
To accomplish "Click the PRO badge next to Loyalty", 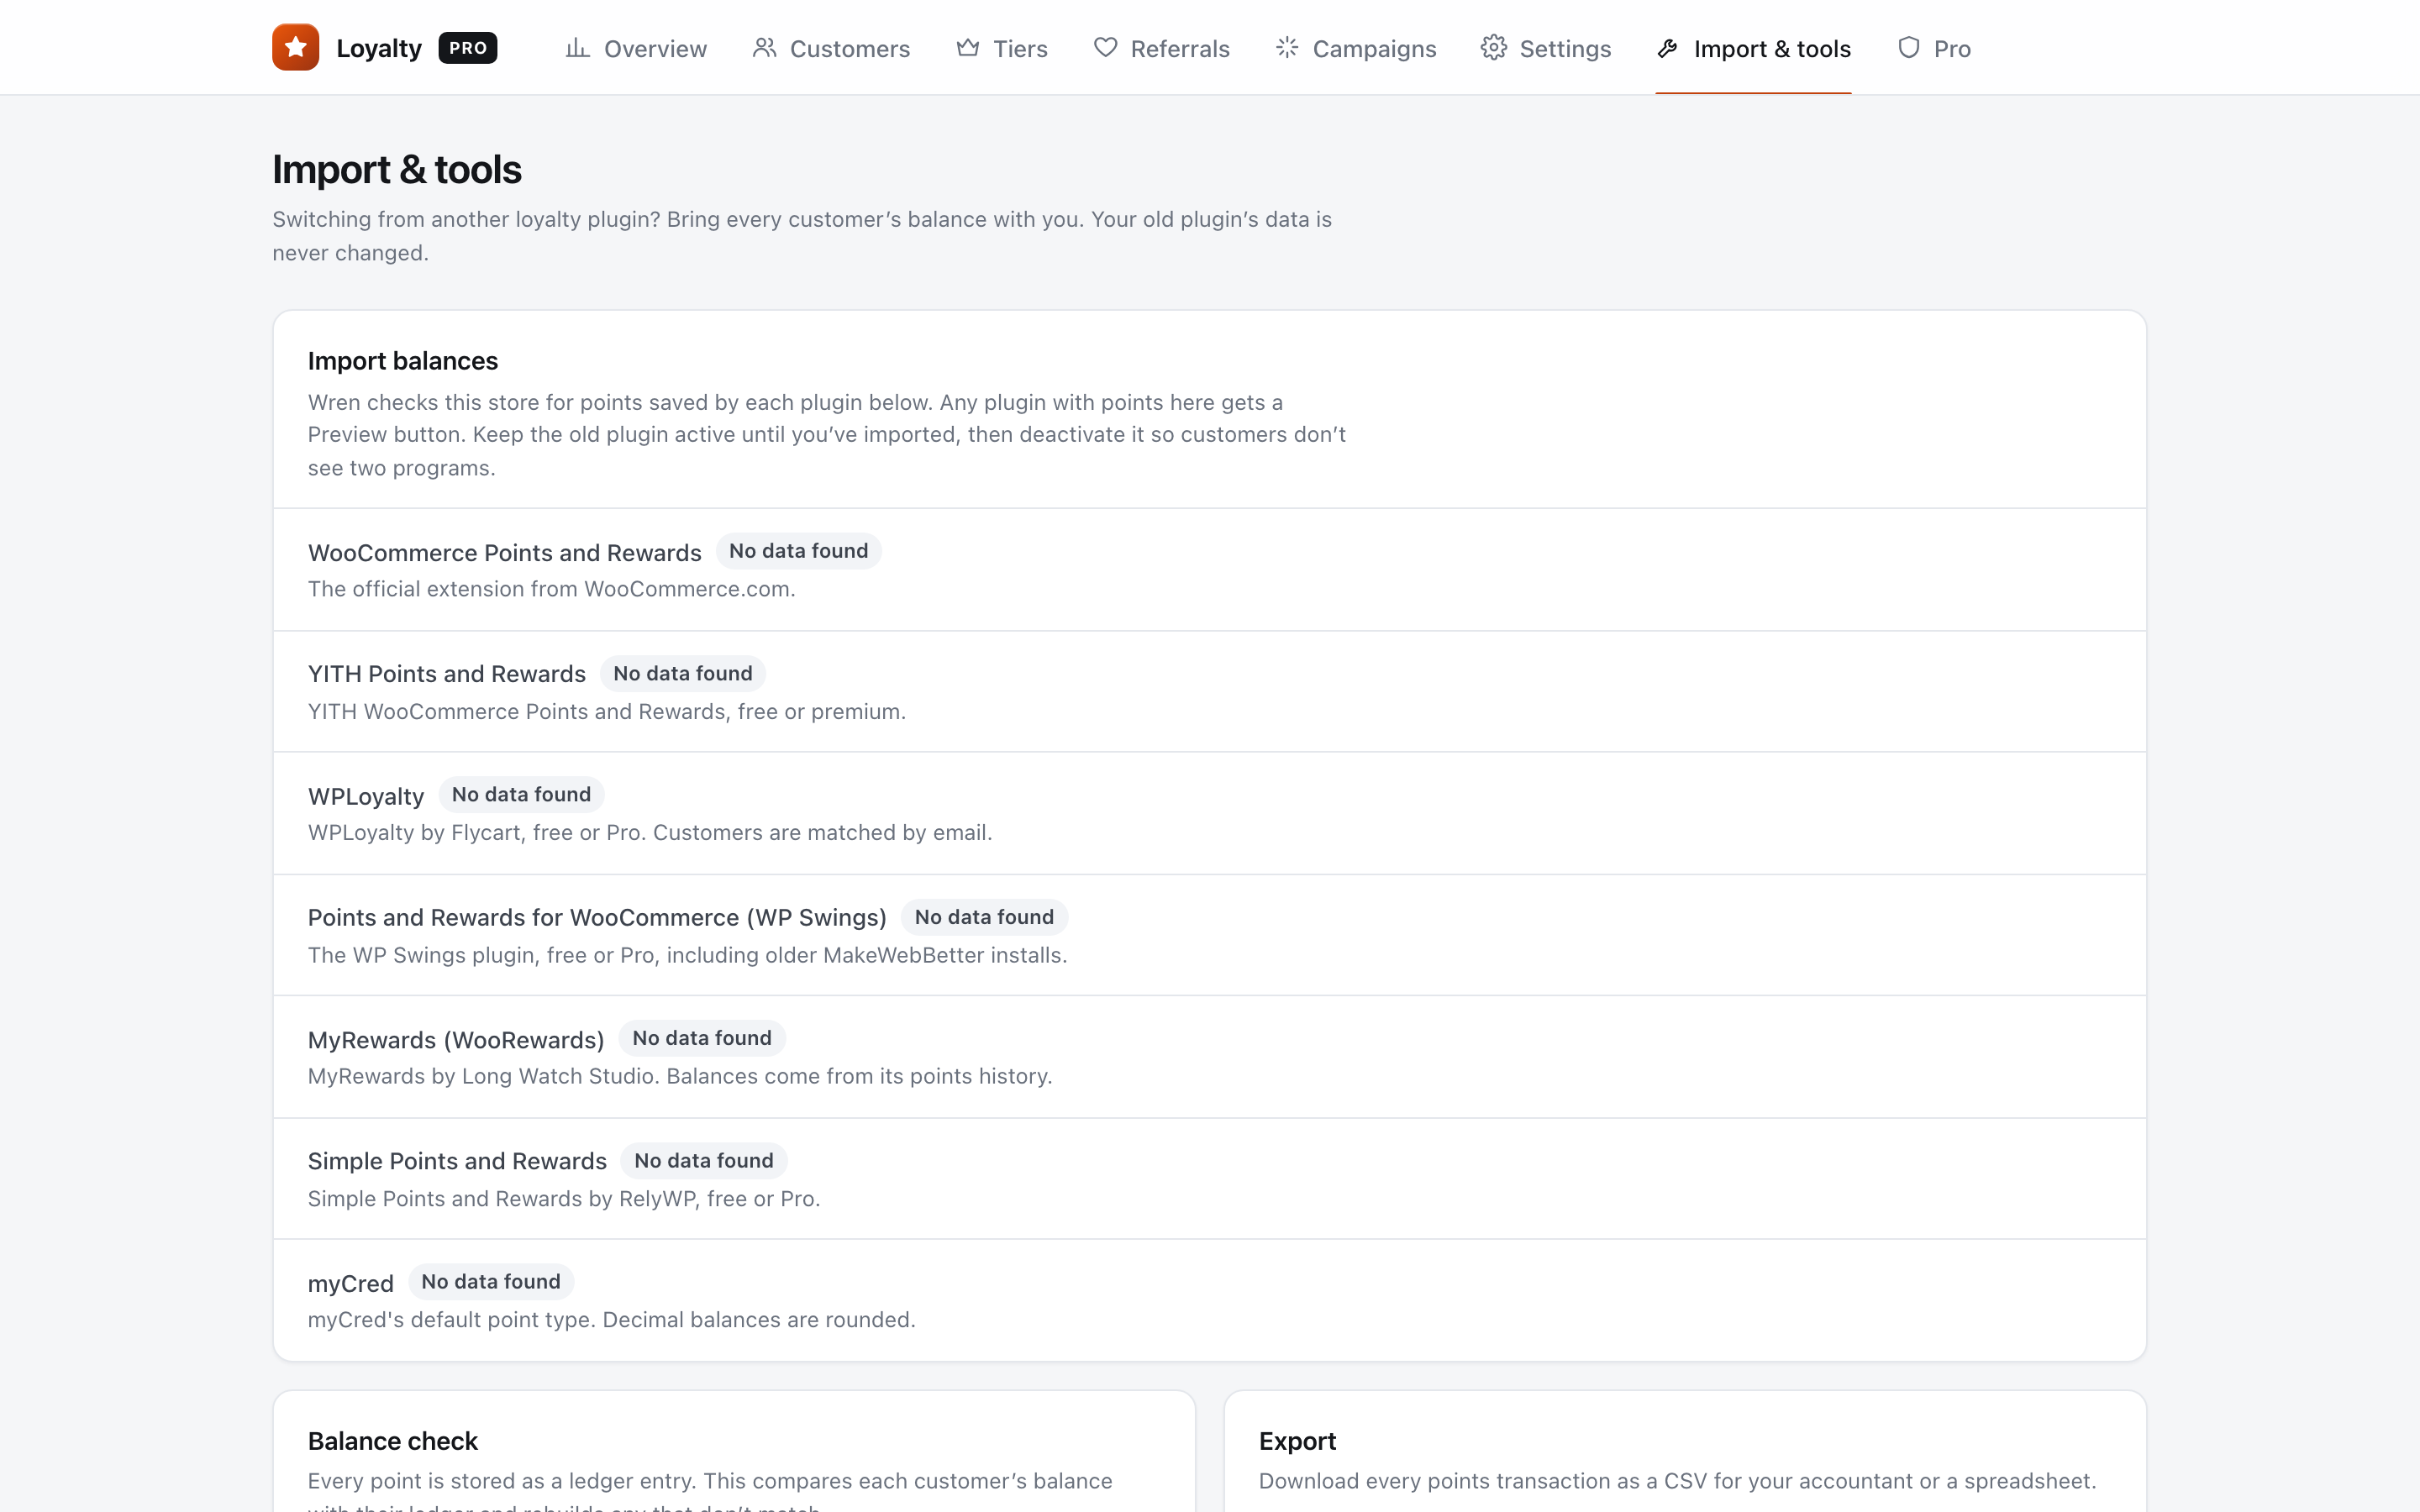I will pos(467,48).
